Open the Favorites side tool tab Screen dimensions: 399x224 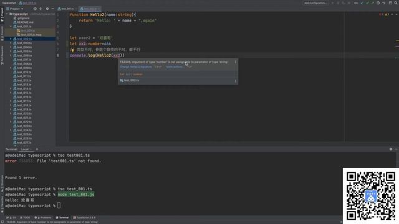pyautogui.click(x=2, y=205)
